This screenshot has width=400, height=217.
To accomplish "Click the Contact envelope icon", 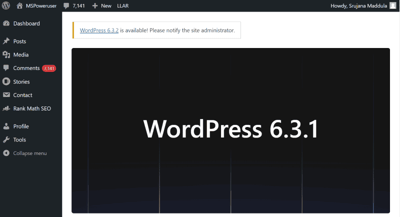I will tap(6, 95).
